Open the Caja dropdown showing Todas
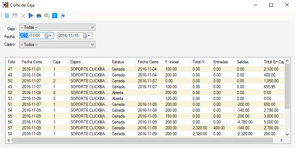The width and height of the screenshot is (295, 148). (x=57, y=27)
